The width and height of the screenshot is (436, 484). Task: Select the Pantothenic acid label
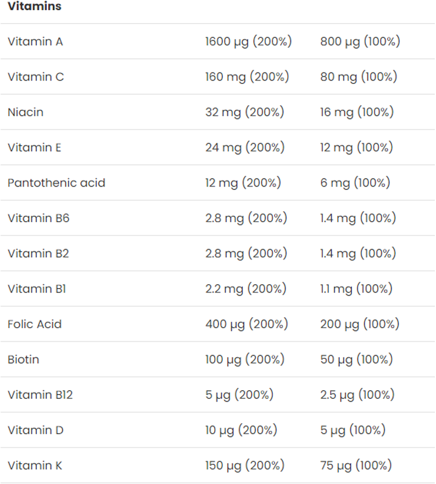(x=57, y=183)
